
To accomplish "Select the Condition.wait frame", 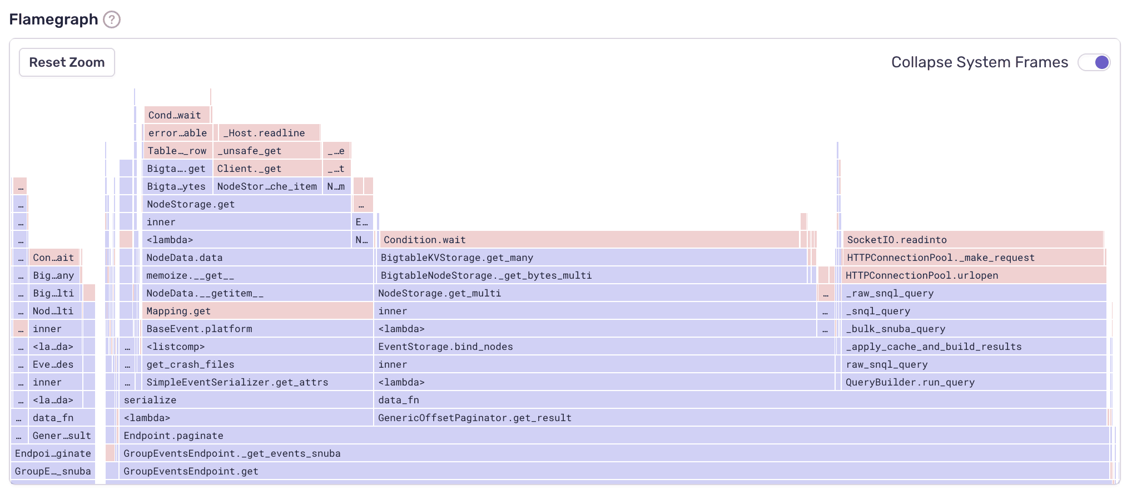I will click(x=589, y=240).
